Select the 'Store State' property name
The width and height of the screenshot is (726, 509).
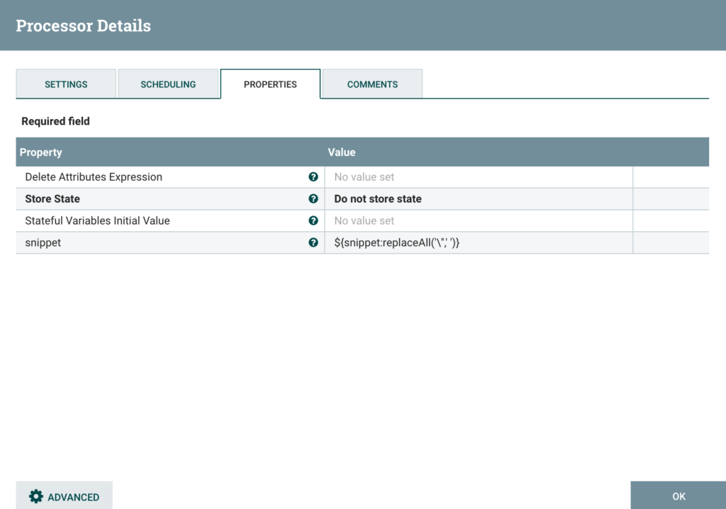pyautogui.click(x=52, y=198)
